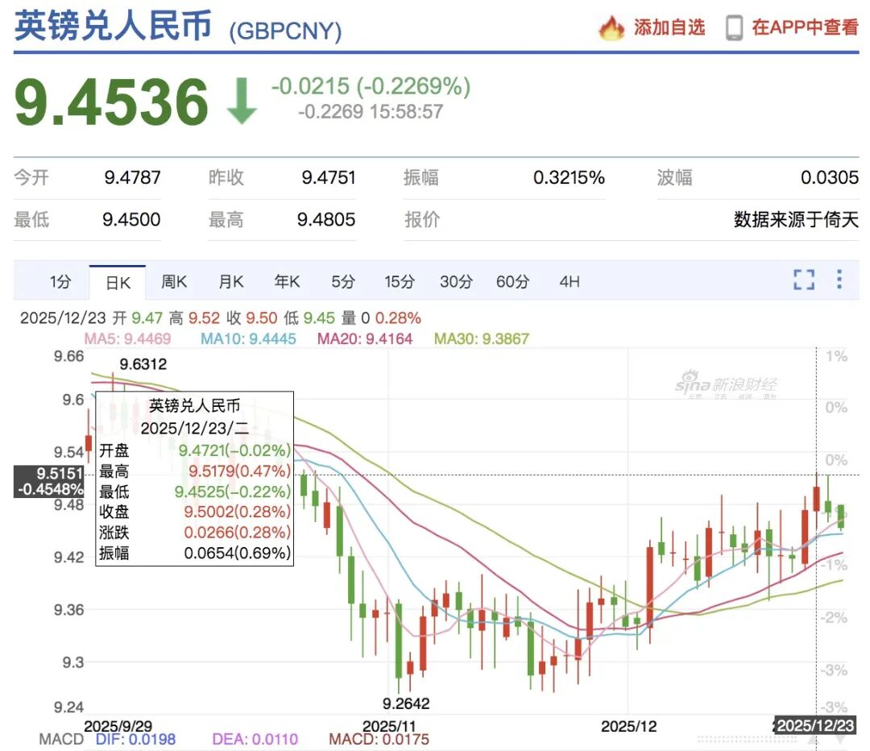Select the 1分 interval tab
The height and width of the screenshot is (751, 870).
point(61,281)
